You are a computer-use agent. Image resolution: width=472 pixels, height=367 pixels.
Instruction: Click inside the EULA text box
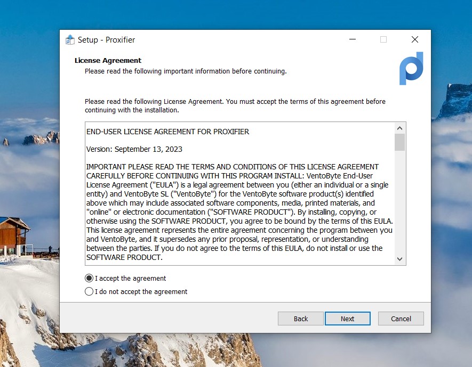[240, 213]
